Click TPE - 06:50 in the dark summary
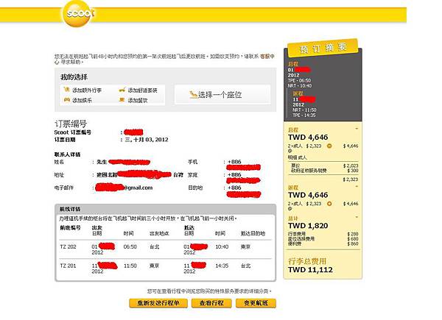Viewport: 442px width, 320px height. pos(299,80)
